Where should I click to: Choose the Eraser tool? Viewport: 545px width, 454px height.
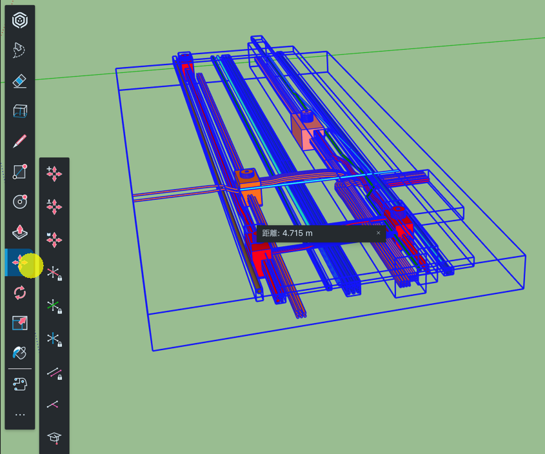click(20, 81)
